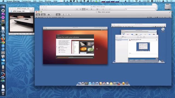
Task: Capture remote screen with the camera icon
Action: (x=49, y=15)
